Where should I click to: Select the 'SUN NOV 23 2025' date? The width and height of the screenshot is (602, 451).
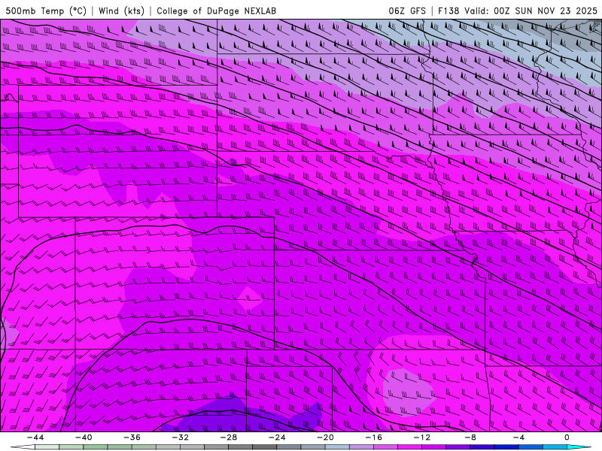coord(556,11)
